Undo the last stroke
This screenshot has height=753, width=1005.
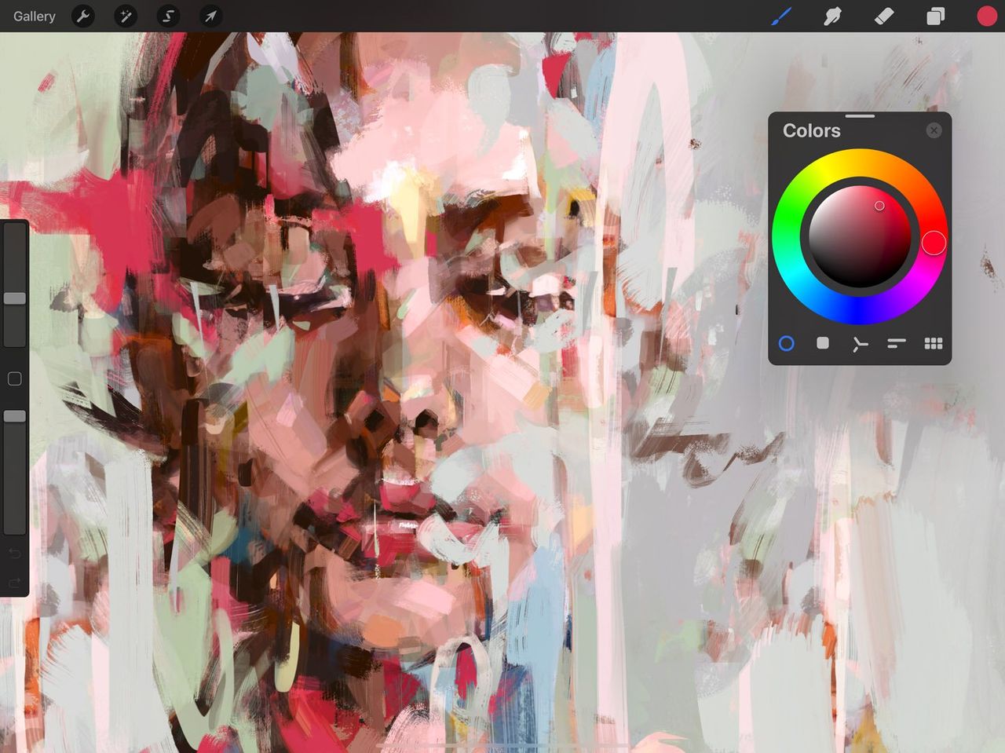coord(14,554)
